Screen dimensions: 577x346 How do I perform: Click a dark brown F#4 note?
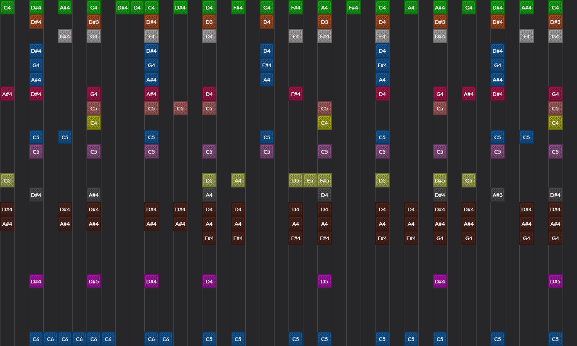pos(209,238)
